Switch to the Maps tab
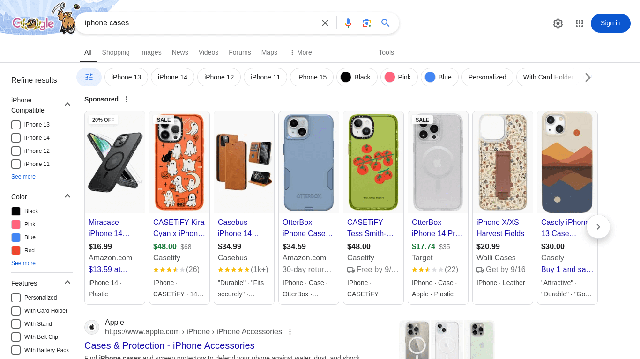 [x=269, y=52]
